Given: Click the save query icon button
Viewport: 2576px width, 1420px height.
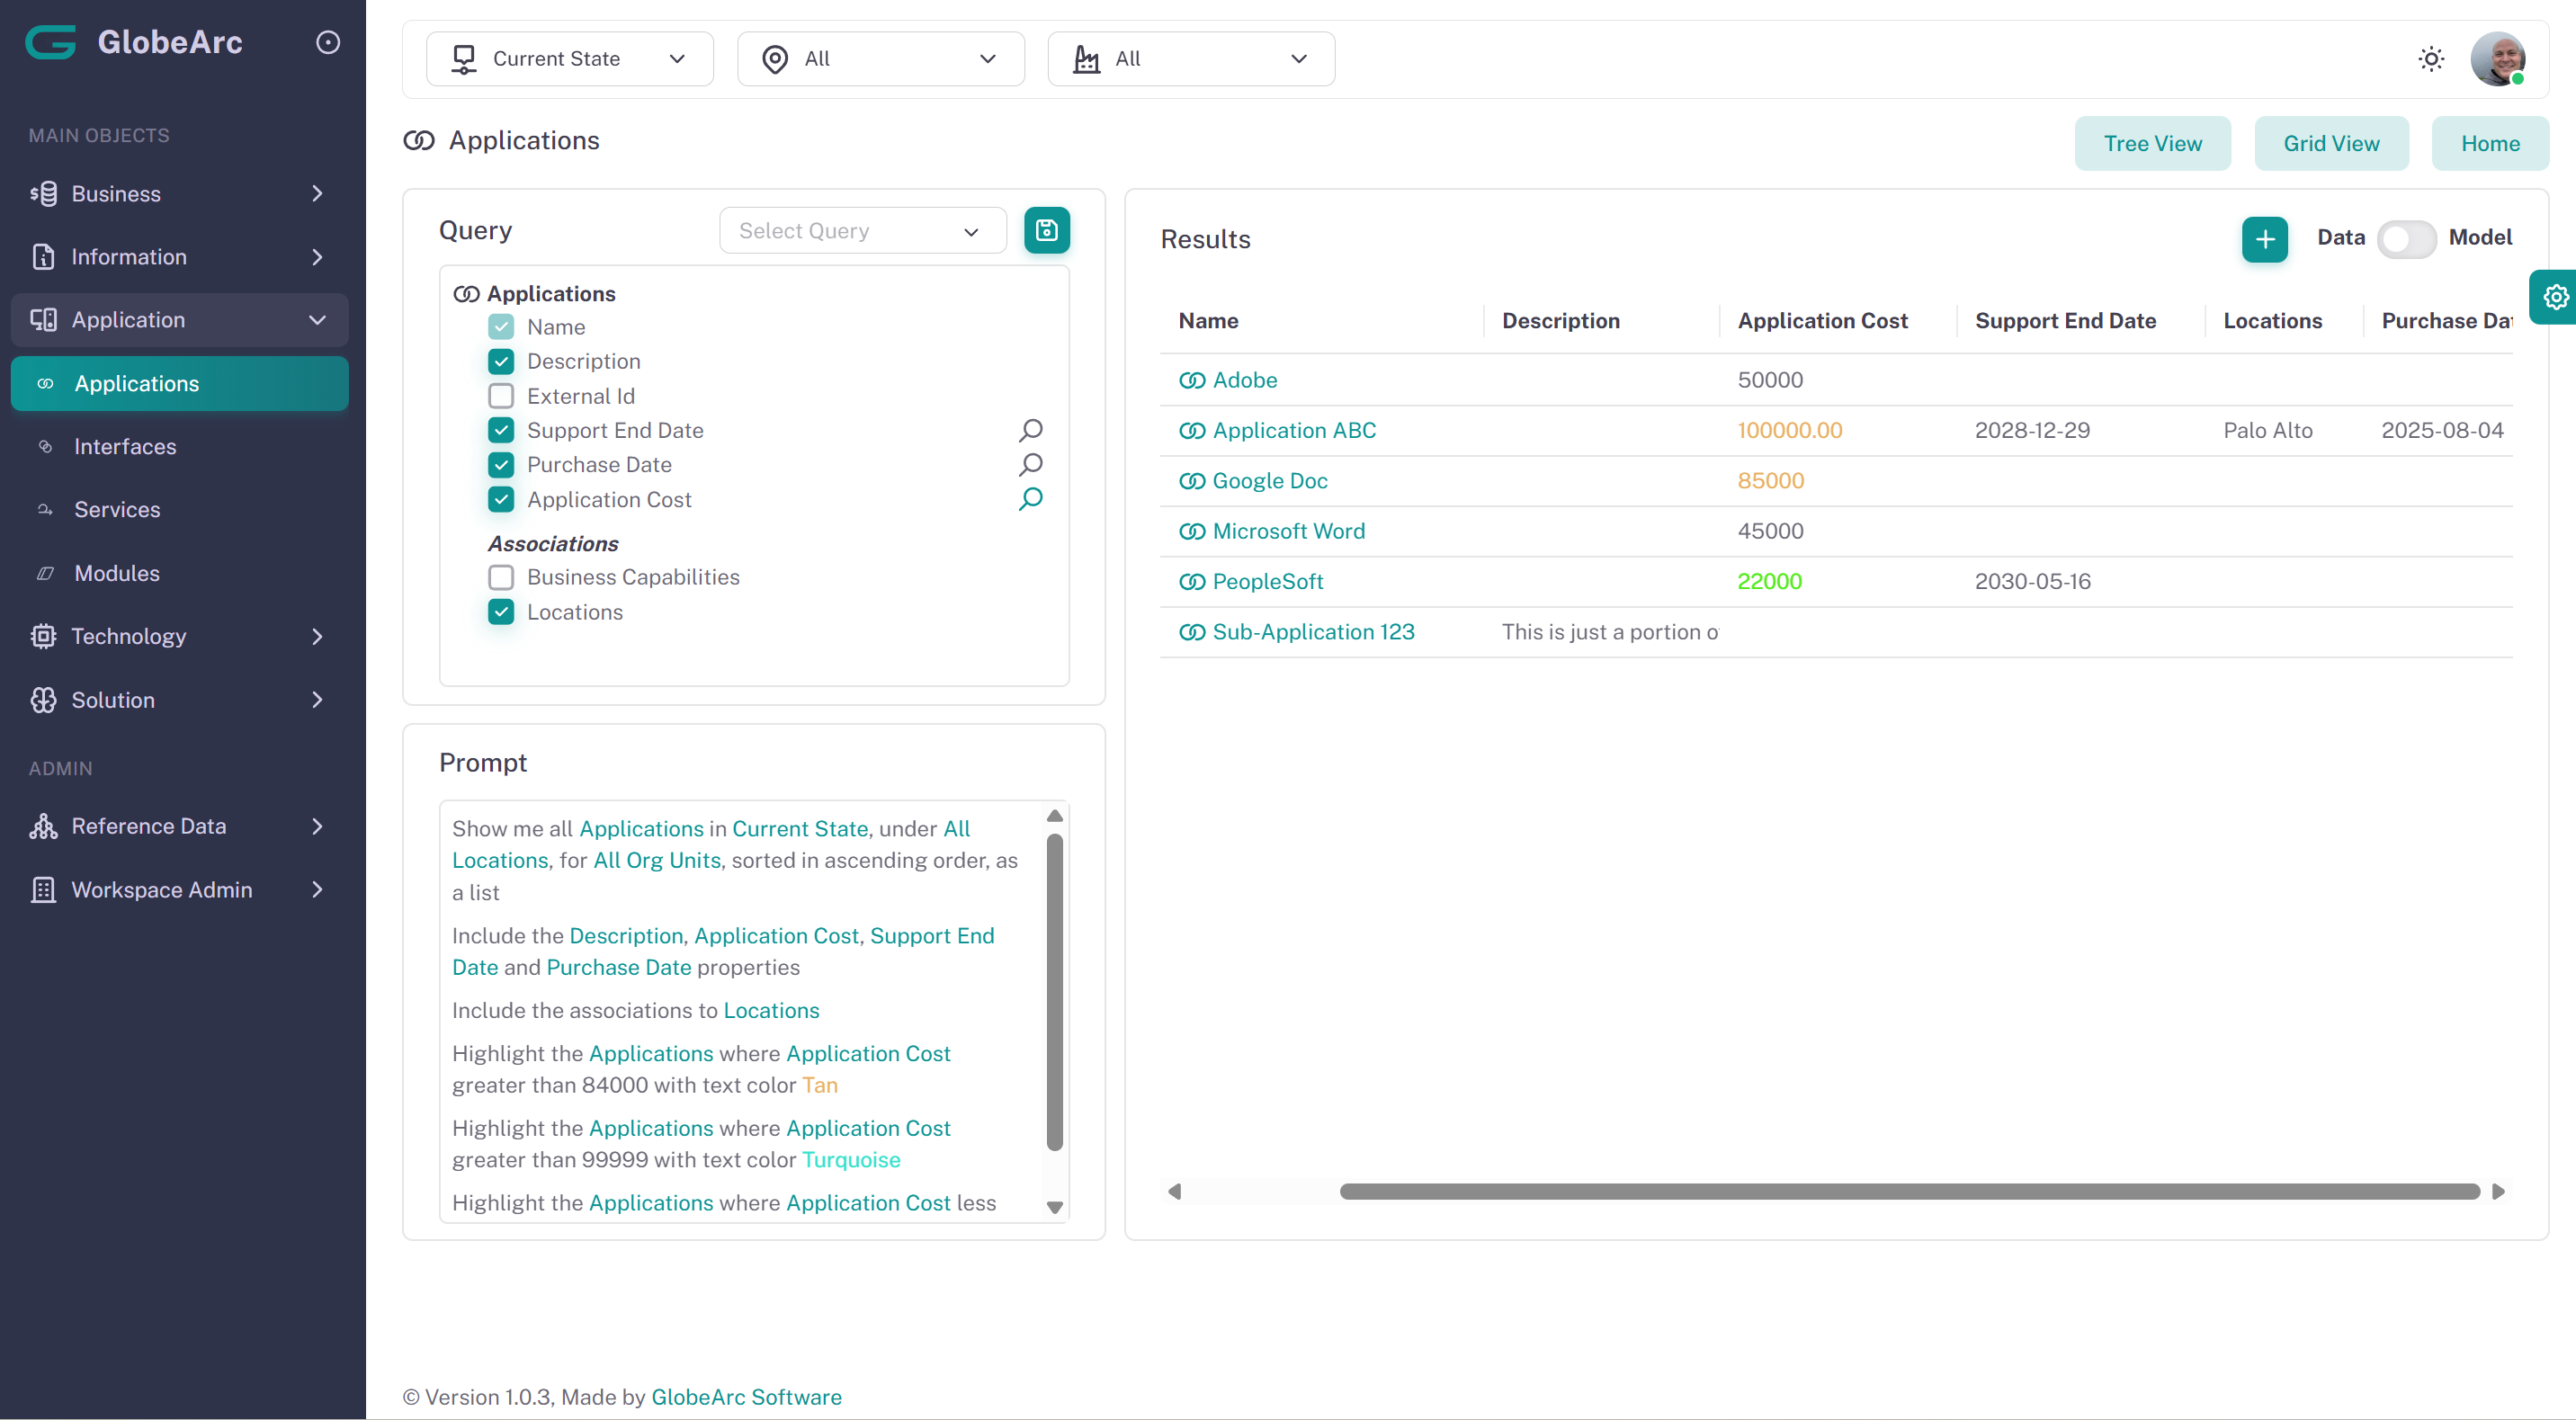Looking at the screenshot, I should point(1046,230).
